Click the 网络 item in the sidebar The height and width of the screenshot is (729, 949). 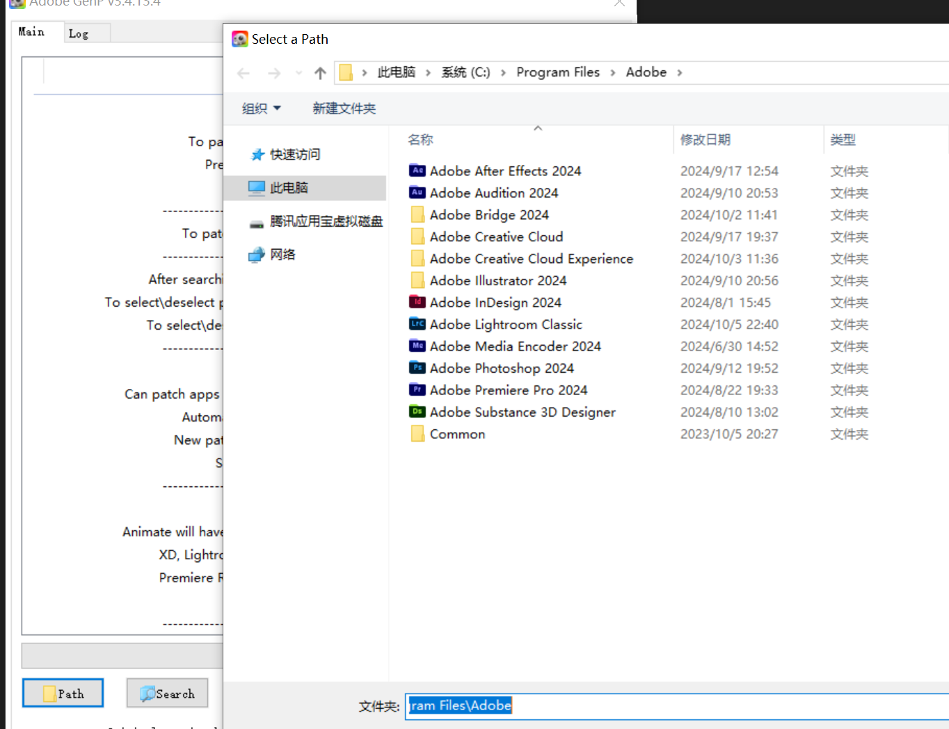tap(282, 255)
